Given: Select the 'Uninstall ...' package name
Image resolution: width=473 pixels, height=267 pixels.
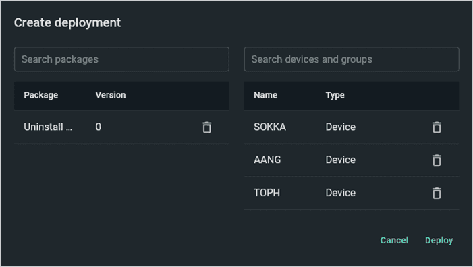Looking at the screenshot, I should pyautogui.click(x=48, y=127).
